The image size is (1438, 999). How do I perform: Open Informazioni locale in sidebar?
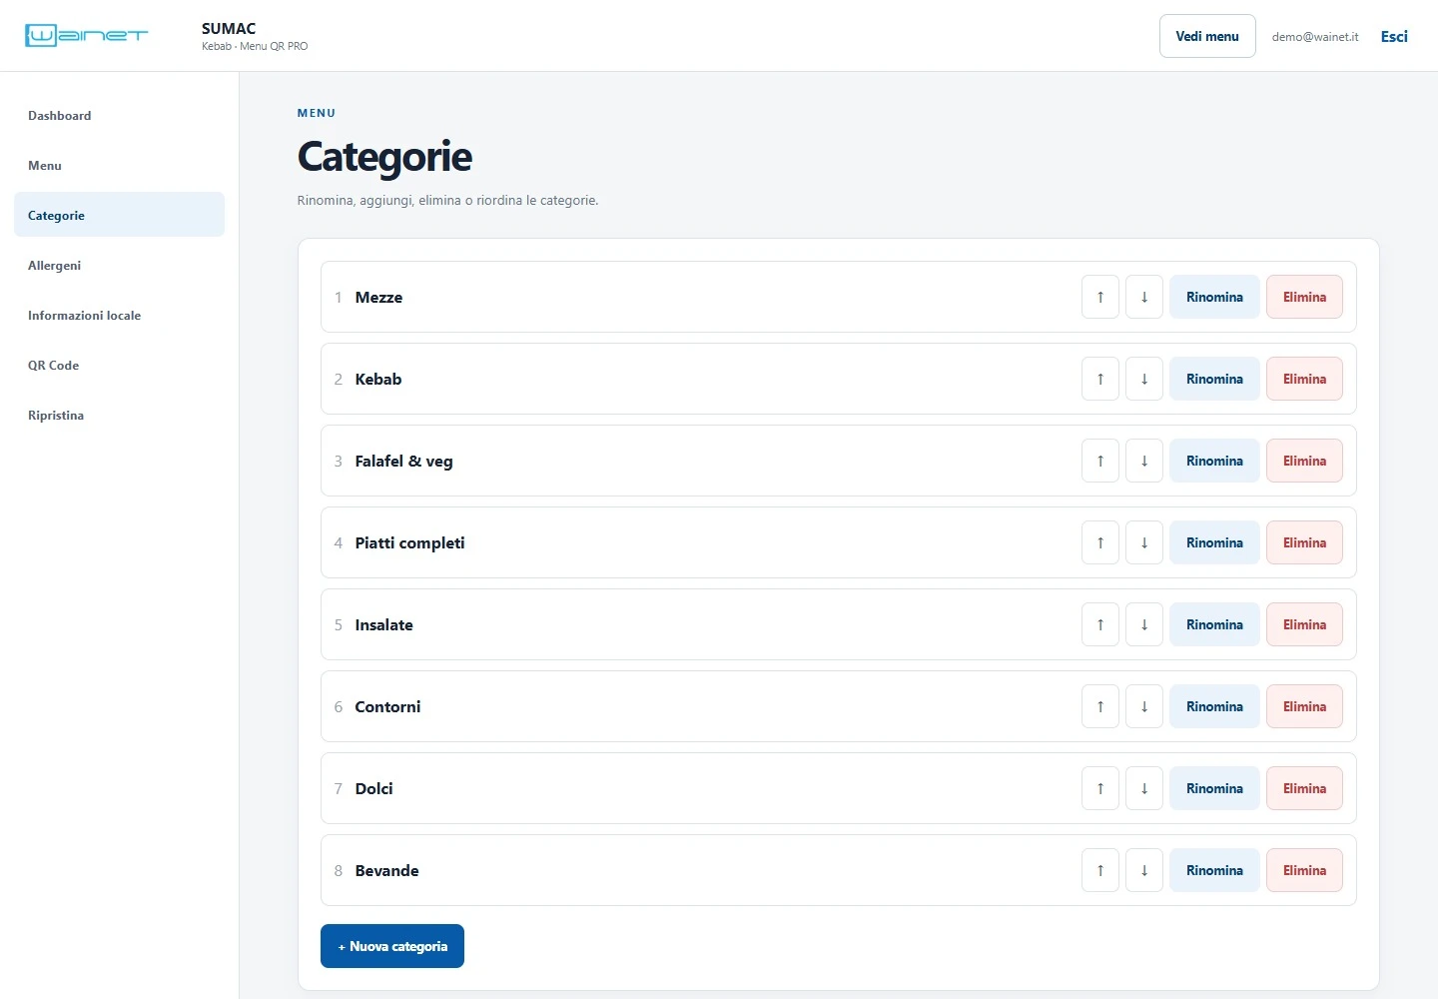pos(119,315)
